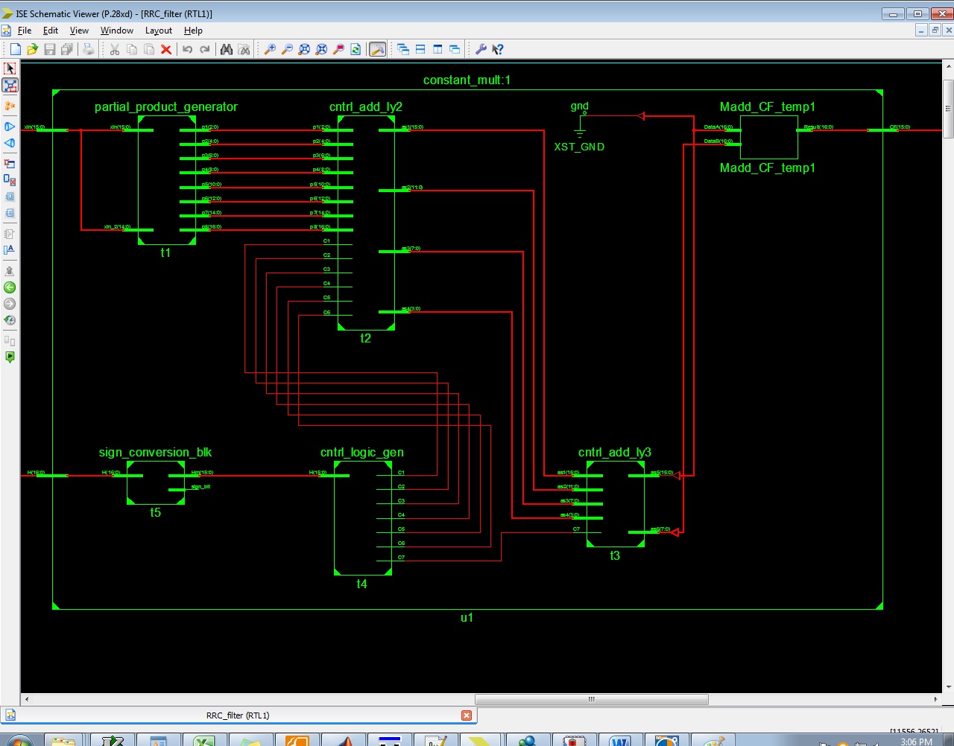
Task: Click the Zoom In magnifier icon
Action: pos(270,49)
